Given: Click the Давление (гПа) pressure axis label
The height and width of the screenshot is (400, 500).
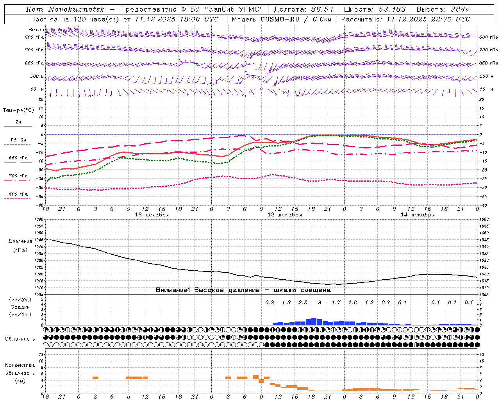Looking at the screenshot, I should pos(20,246).
